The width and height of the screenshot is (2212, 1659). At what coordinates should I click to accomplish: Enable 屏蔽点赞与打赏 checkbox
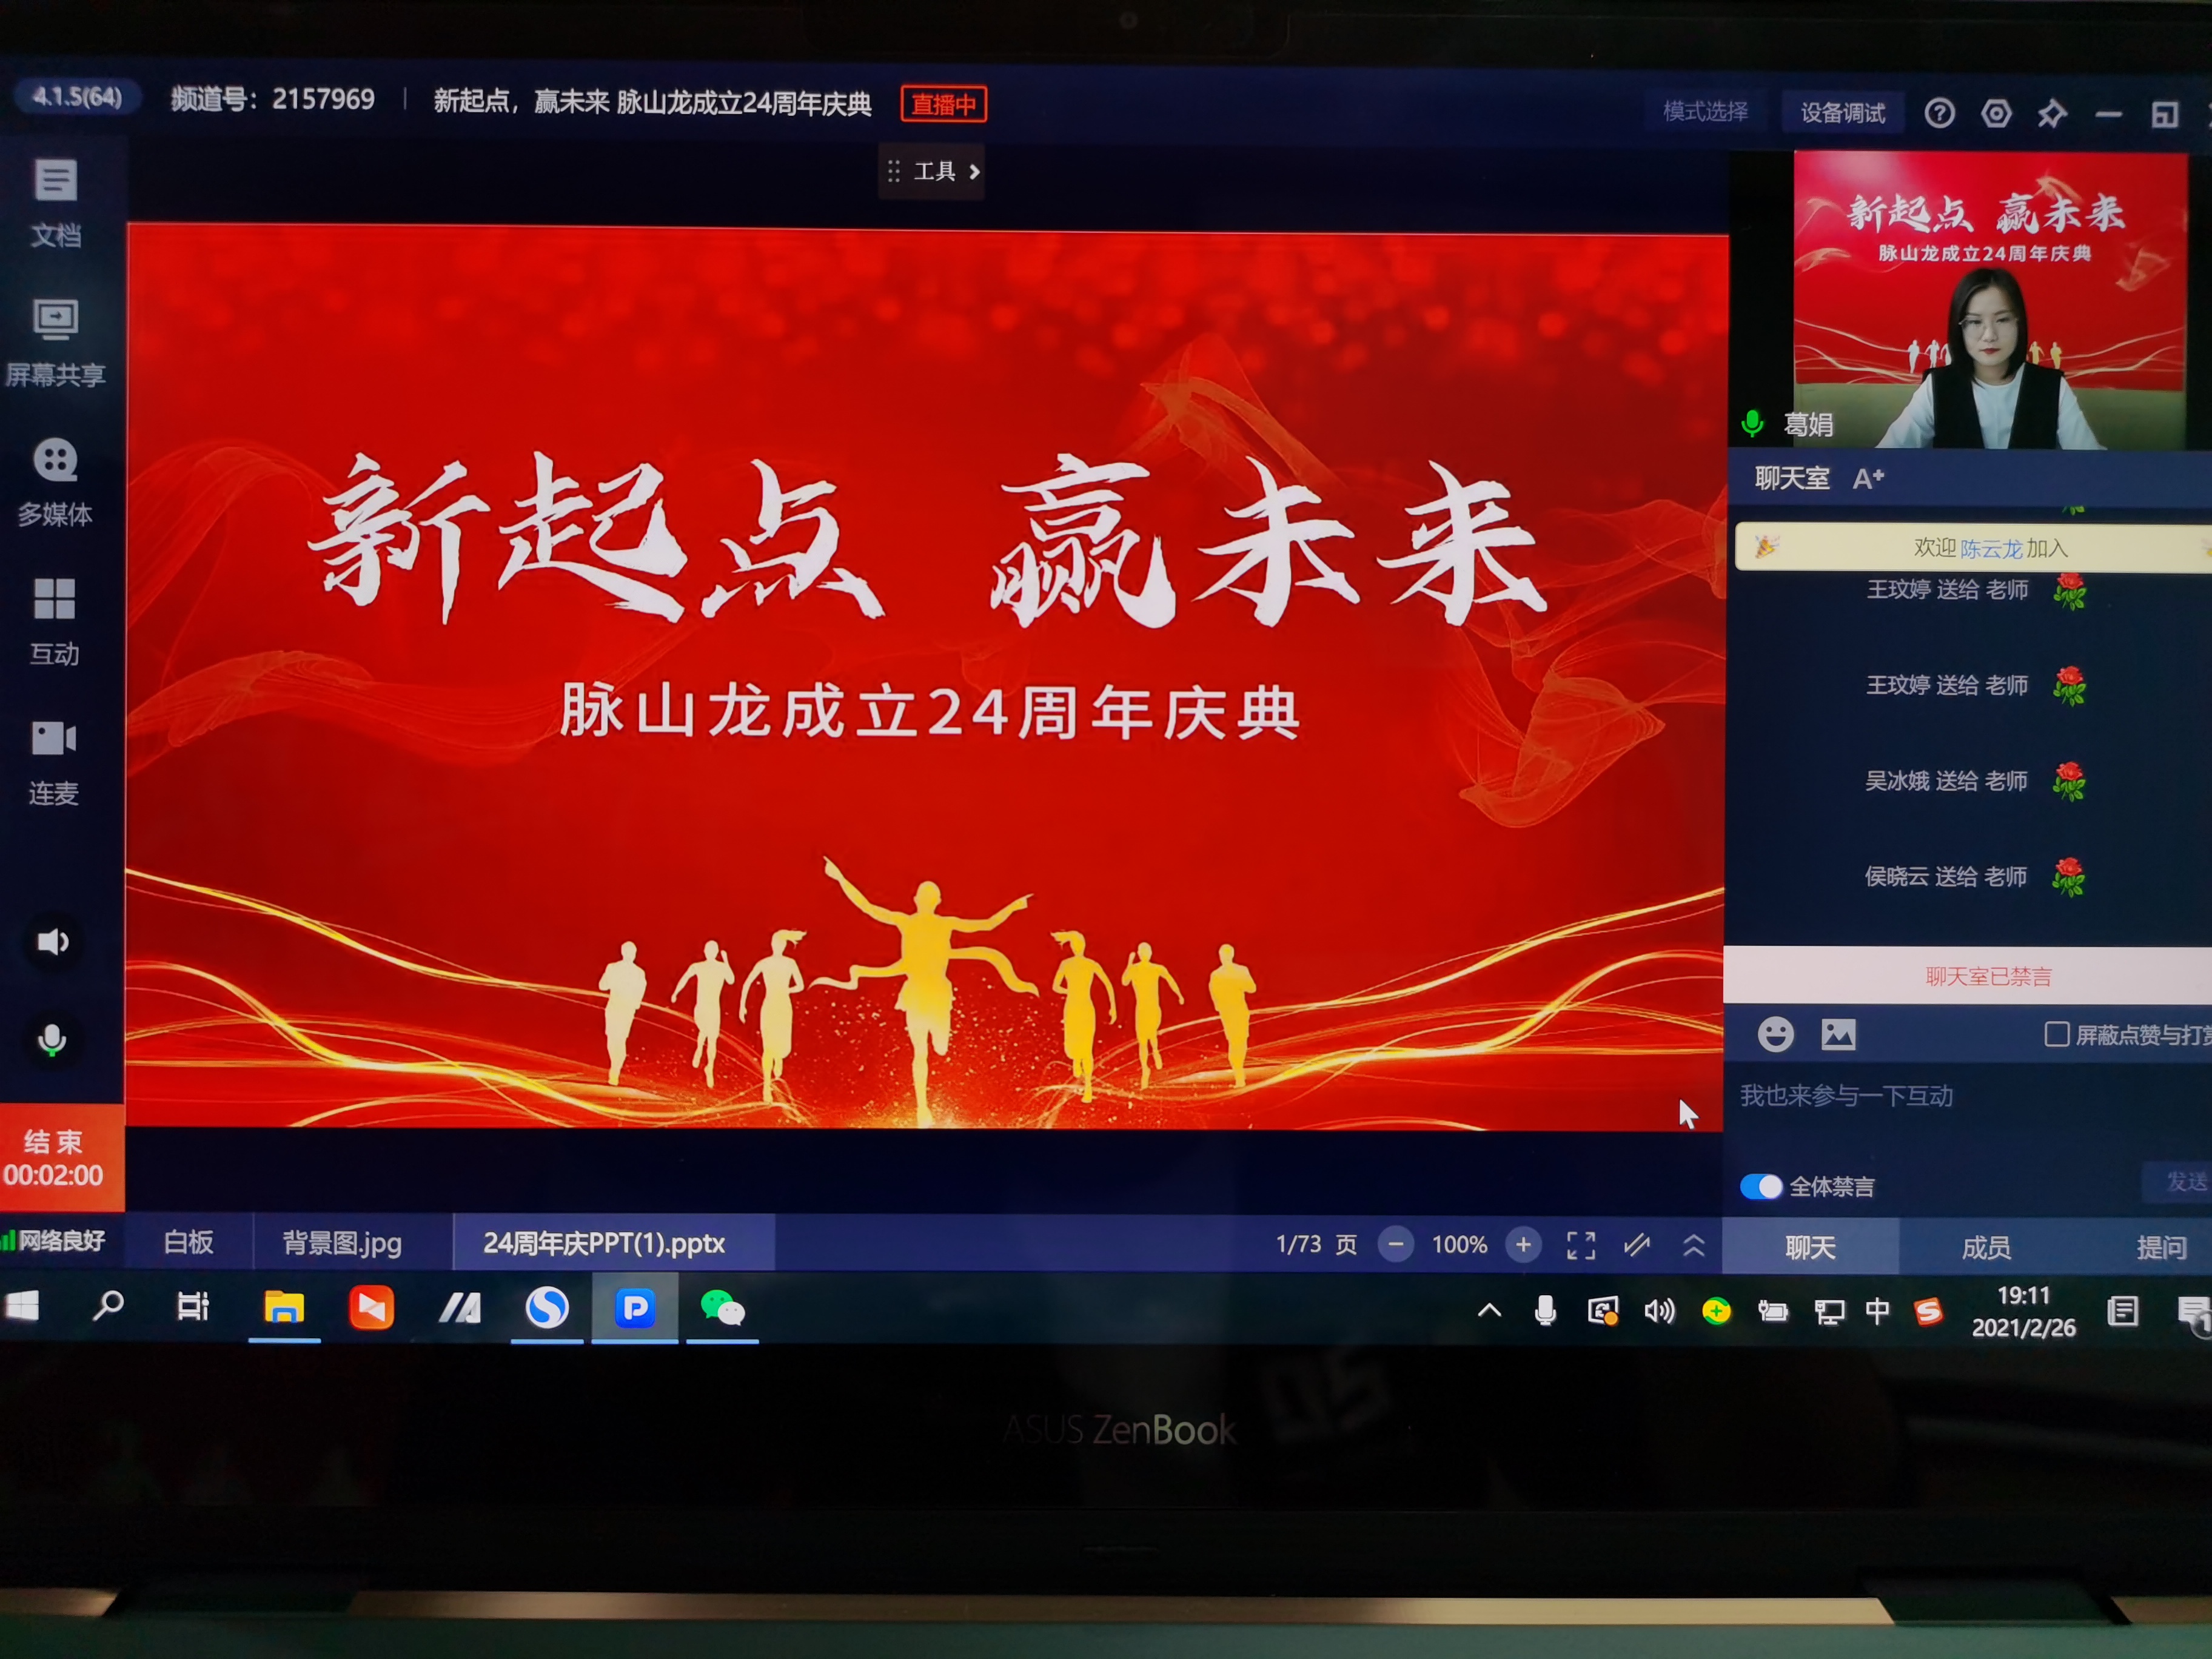tap(2056, 1034)
